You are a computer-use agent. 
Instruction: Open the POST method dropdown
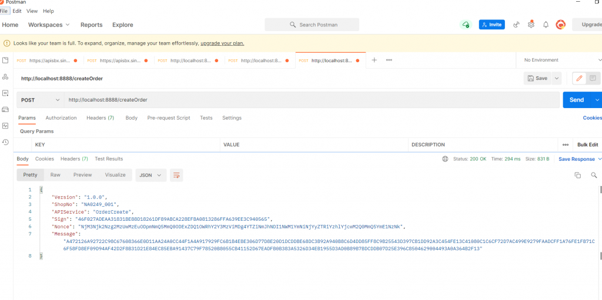41,100
